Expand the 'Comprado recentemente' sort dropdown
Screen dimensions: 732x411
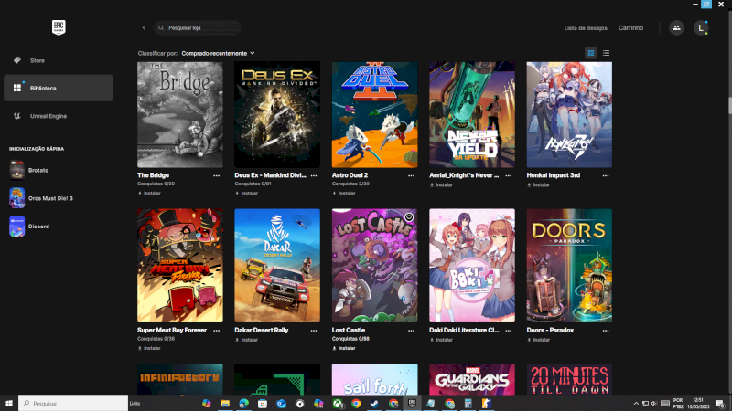pos(218,53)
